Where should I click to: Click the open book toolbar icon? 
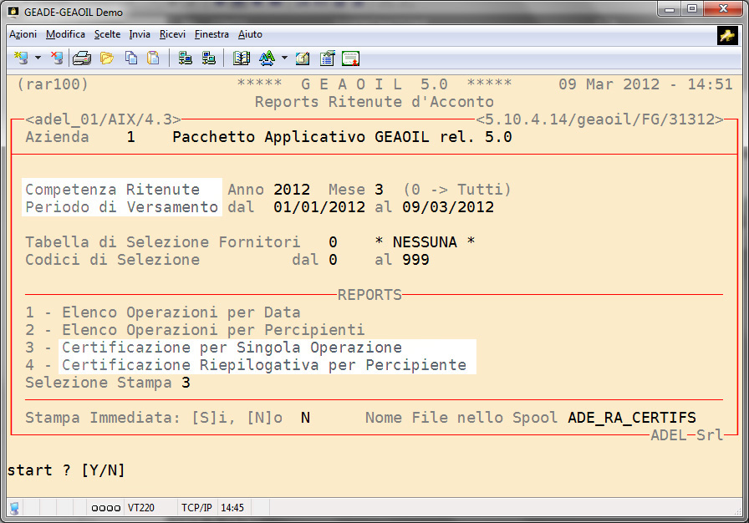pyautogui.click(x=242, y=58)
